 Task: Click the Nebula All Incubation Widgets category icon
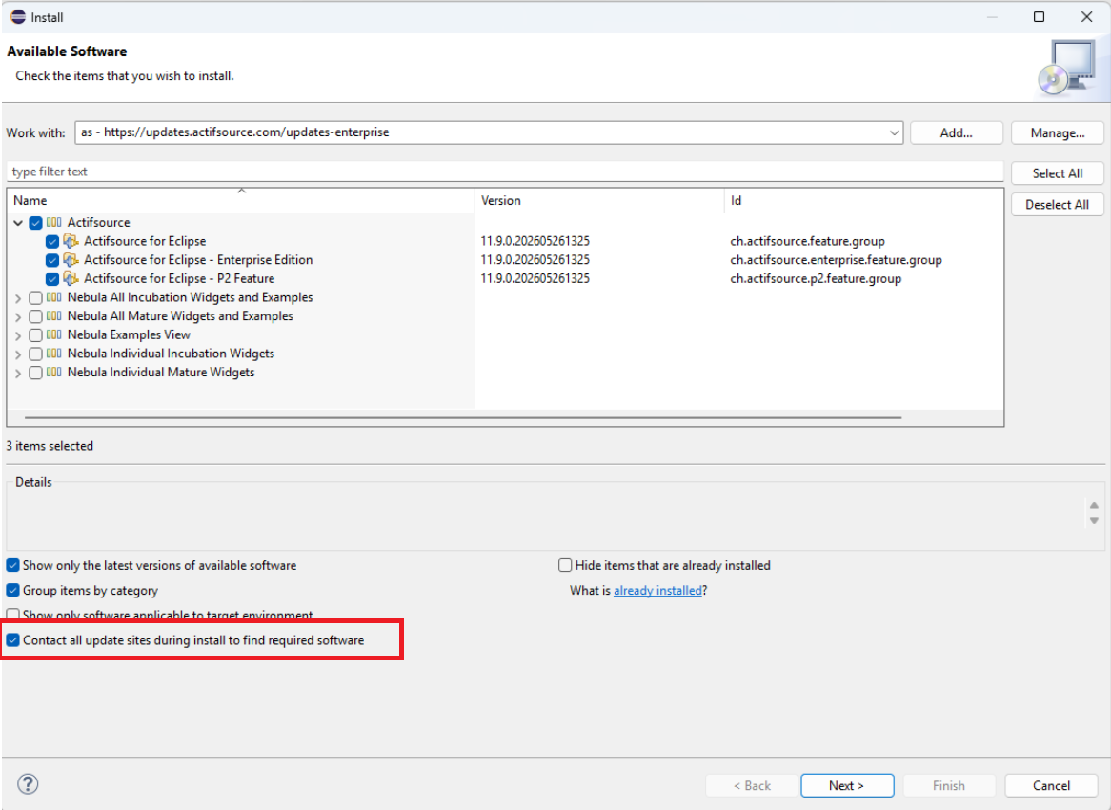pos(54,297)
